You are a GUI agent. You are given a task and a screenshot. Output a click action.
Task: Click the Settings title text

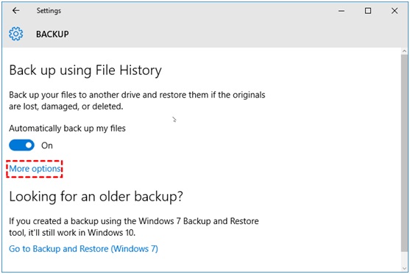click(49, 11)
